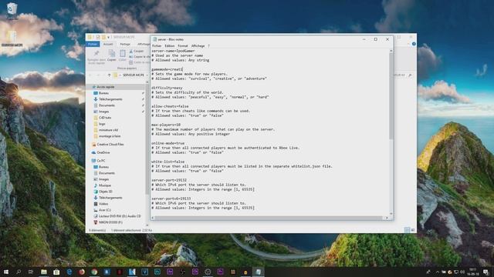
Task: Open OneDrive in the navigation pane
Action: click(x=103, y=152)
